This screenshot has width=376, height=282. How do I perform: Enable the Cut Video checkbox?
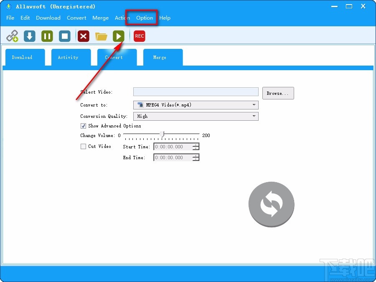pyautogui.click(x=83, y=147)
